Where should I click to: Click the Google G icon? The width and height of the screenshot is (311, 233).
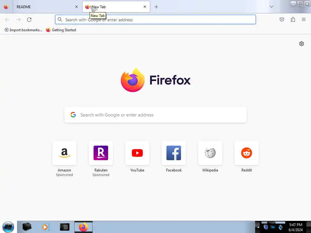coord(73,115)
